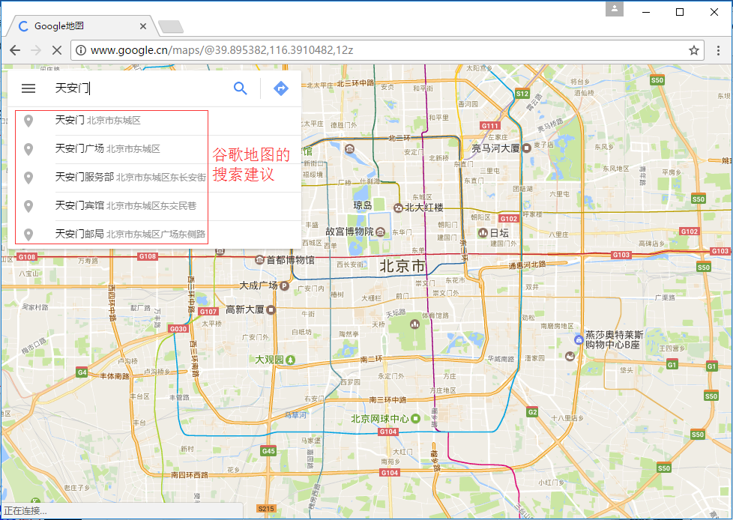Open directions with the blue arrow icon
Image resolution: width=733 pixels, height=520 pixels.
280,88
